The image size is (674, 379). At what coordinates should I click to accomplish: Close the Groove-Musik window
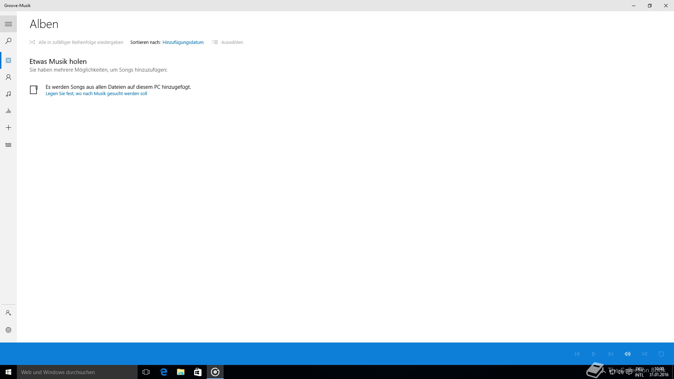(666, 6)
